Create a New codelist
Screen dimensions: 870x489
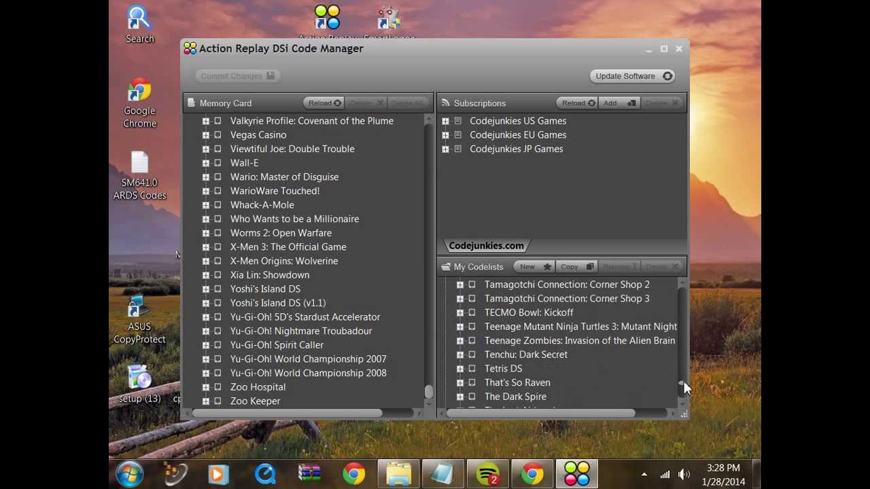tap(534, 267)
